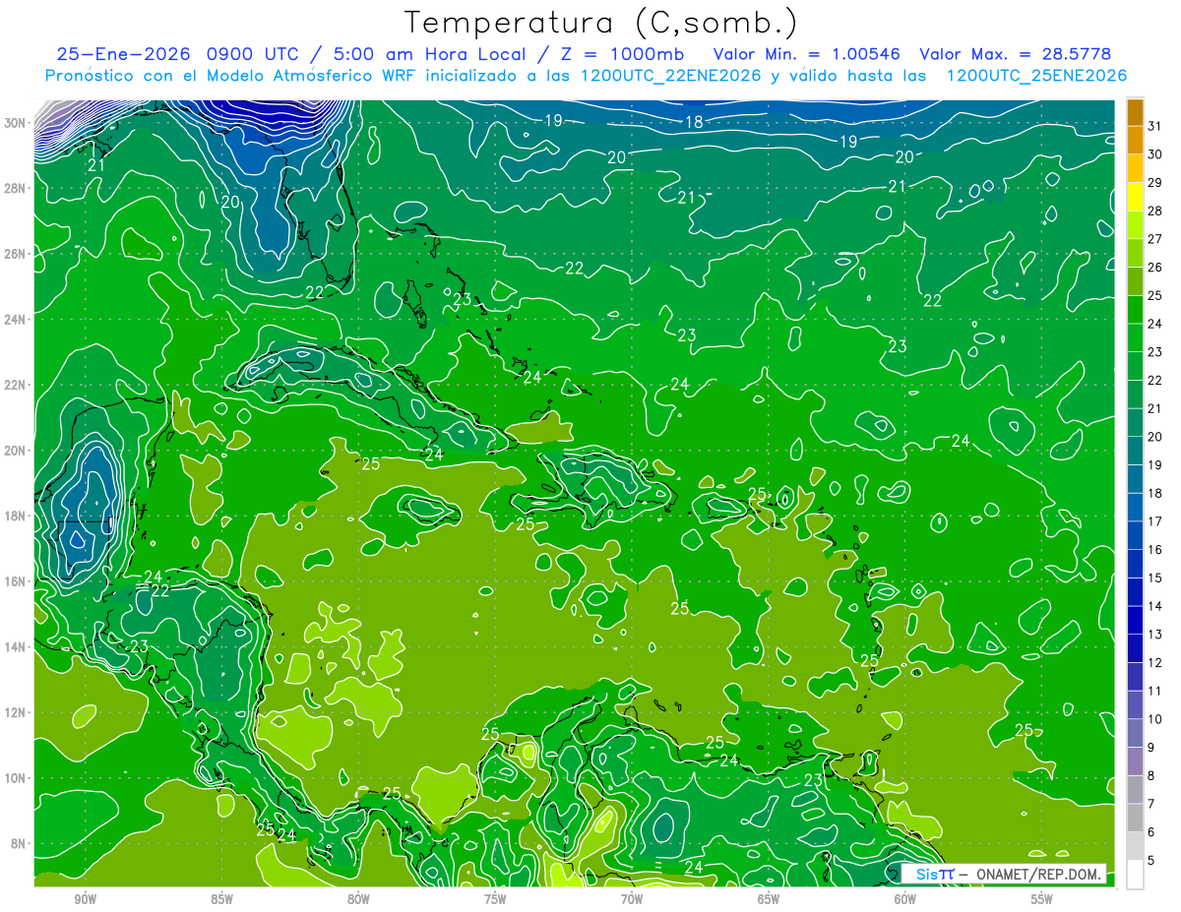Click the orange-brown legend swatch above 31
The height and width of the screenshot is (912, 1181).
[x=1136, y=112]
